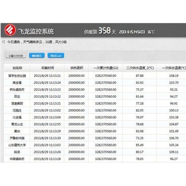This screenshot has width=186, height=186.
Task: Click secondary supply temperature 81.64
Action: point(139,97)
